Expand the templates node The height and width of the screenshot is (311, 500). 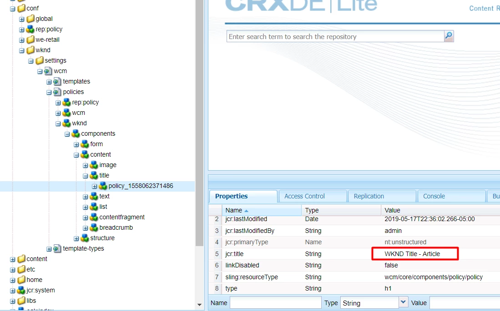pyautogui.click(x=49, y=82)
